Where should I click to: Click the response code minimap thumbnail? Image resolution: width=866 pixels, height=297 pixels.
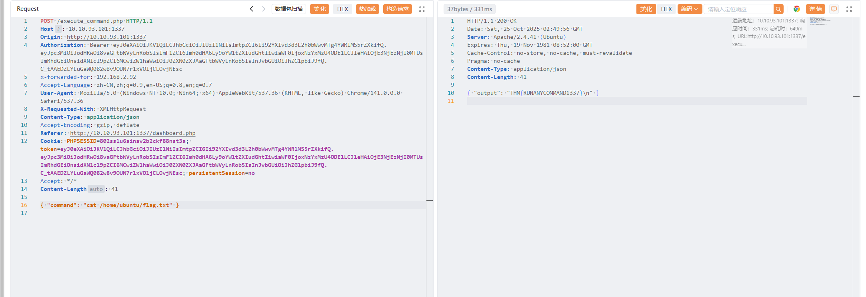[819, 21]
